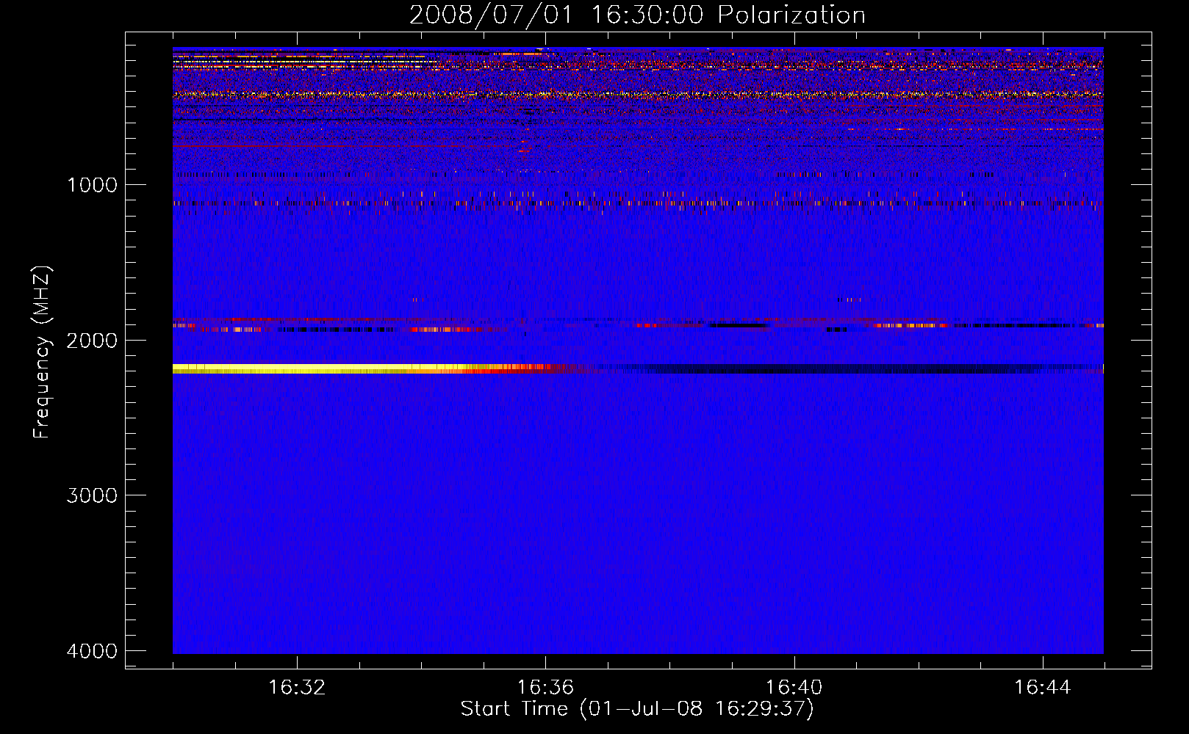The image size is (1189, 734).
Task: Click the 1000 frequency tick label
Action: pyautogui.click(x=92, y=185)
